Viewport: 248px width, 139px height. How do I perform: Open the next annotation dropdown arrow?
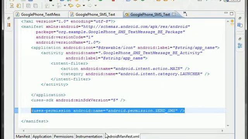(x=53, y=6)
